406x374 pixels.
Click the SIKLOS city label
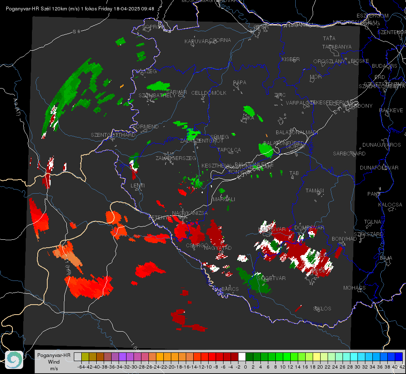322,309
